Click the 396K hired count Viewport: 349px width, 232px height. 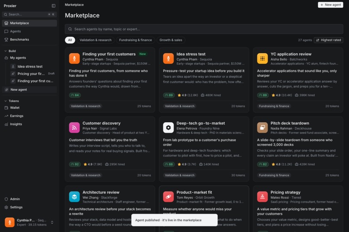tap(305, 95)
